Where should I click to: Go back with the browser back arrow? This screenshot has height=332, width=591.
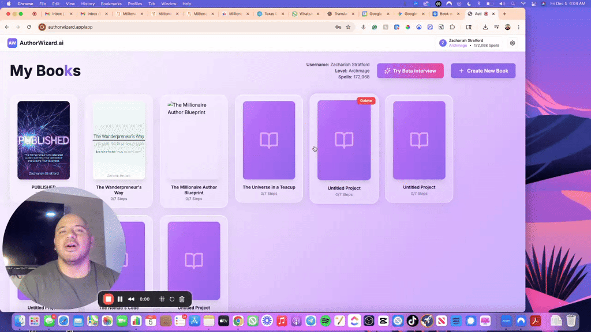pos(7,27)
